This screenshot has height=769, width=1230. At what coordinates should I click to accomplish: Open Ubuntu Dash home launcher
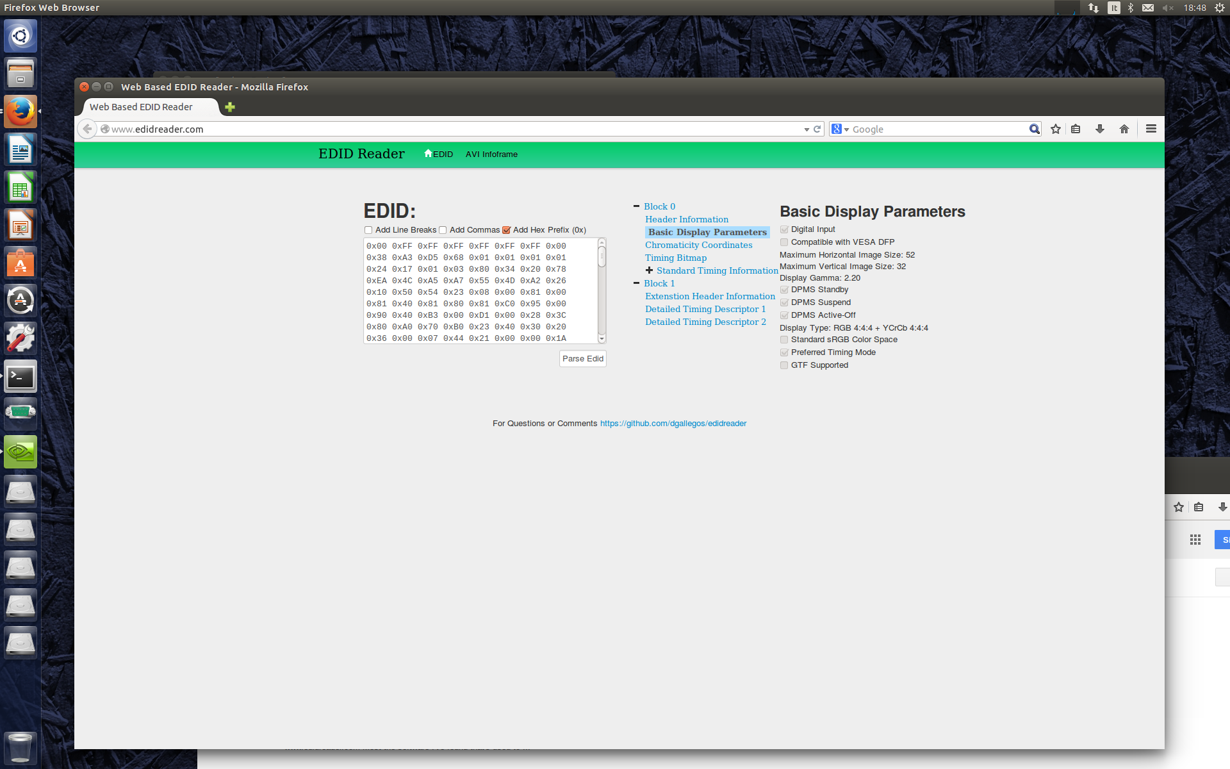coord(20,36)
